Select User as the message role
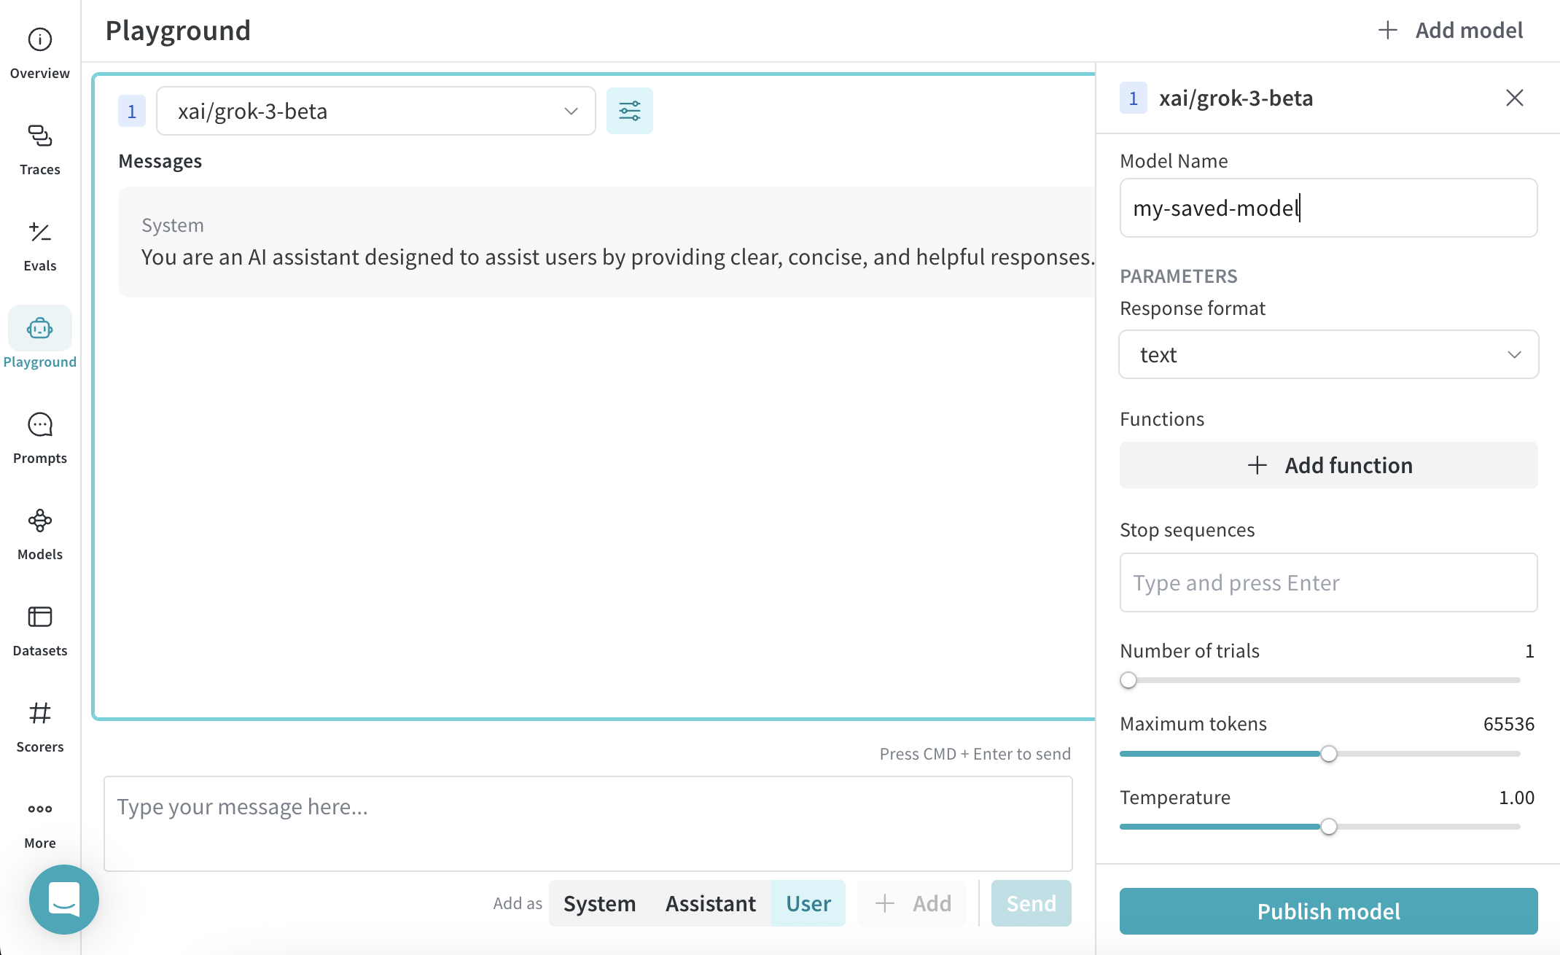Viewport: 1560px width, 955px height. [x=808, y=903]
